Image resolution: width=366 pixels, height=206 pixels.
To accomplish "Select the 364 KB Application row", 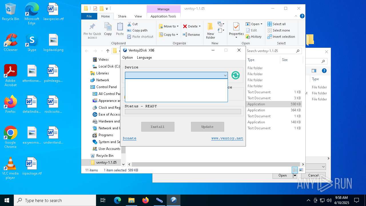I will click(274, 110).
